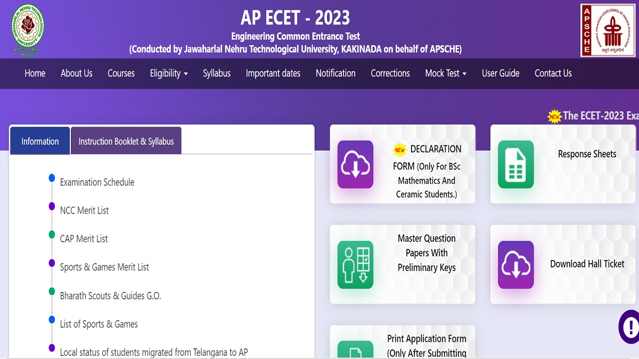
Task: Click the green person-grid icon for Master Question Papers
Action: (355, 265)
